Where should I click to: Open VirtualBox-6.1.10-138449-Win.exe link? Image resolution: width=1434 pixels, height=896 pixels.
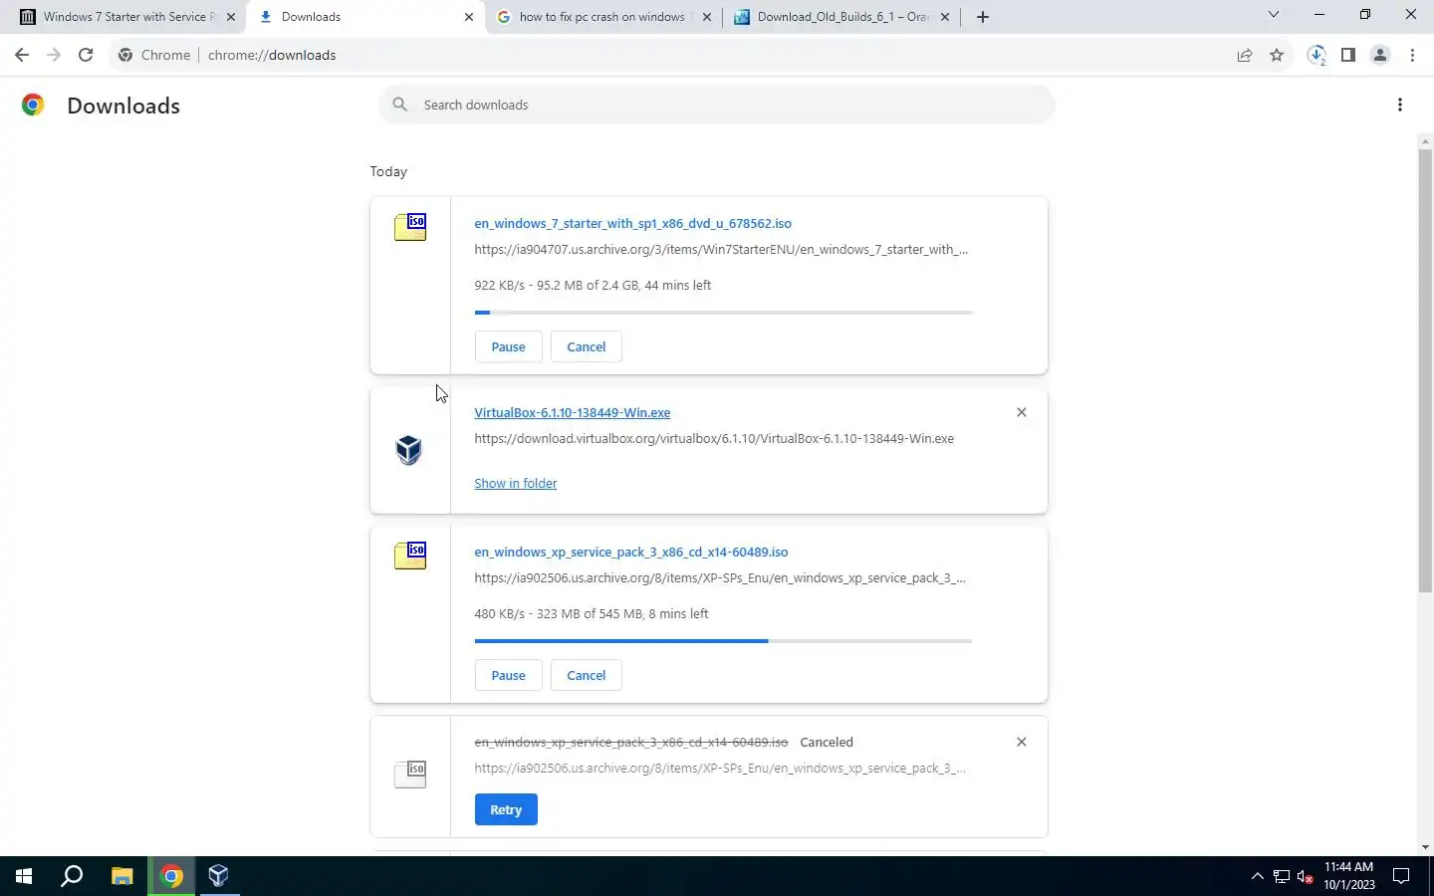coord(572,412)
